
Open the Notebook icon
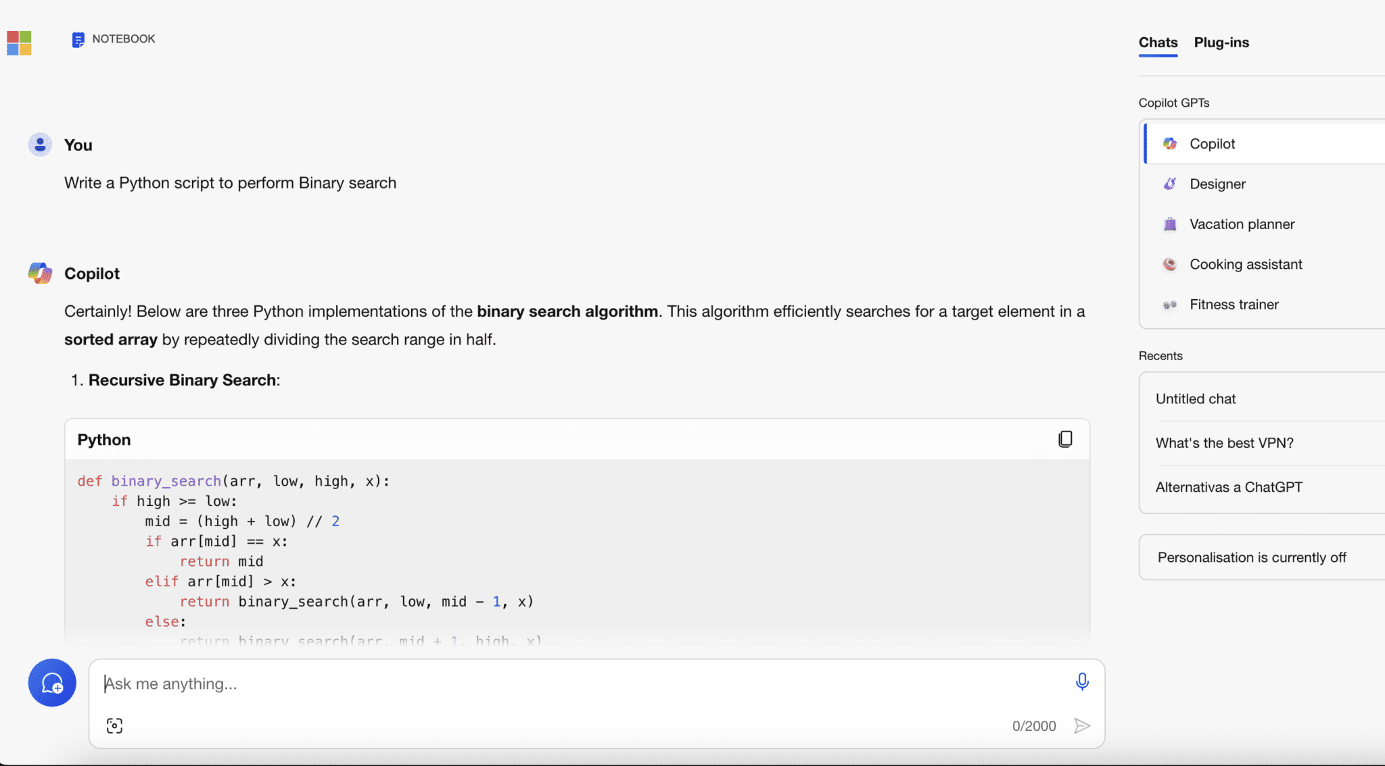click(78, 40)
